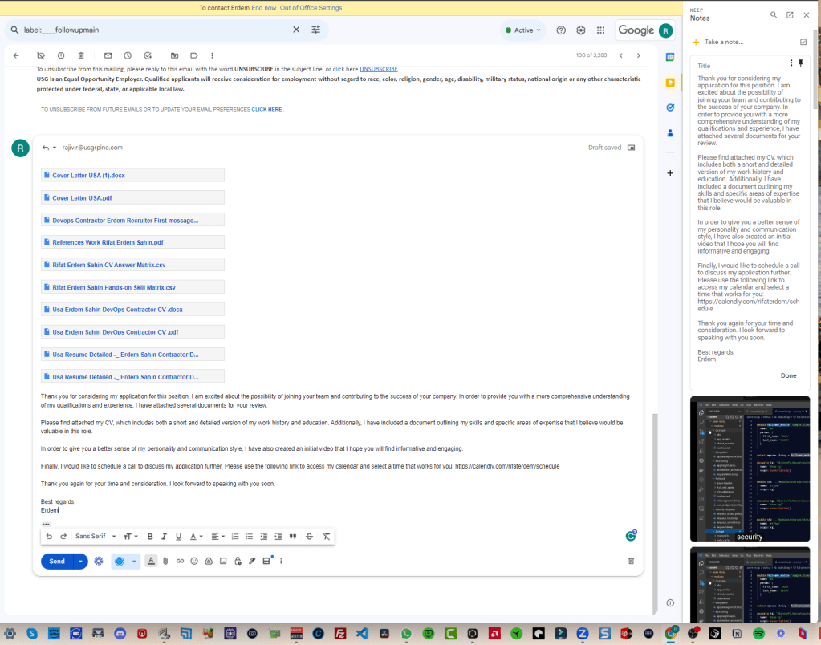Viewport: 821px width, 645px height.
Task: Click End now link
Action: pos(264,8)
